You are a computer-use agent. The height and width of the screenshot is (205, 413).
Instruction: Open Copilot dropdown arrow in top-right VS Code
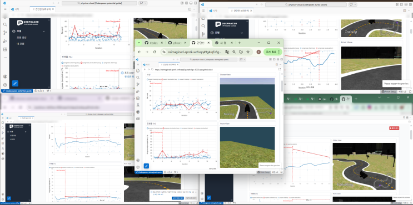coord(355,4)
